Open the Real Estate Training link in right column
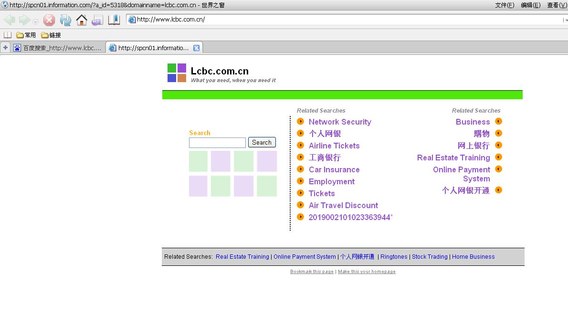The height and width of the screenshot is (316, 568). pyautogui.click(x=453, y=158)
